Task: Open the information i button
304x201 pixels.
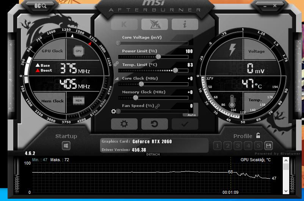Action: 185,24
